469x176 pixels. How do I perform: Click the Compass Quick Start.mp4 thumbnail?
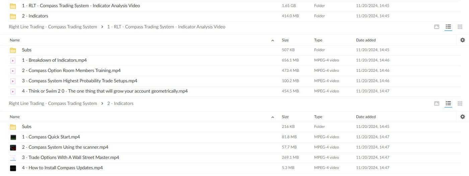tap(13, 137)
